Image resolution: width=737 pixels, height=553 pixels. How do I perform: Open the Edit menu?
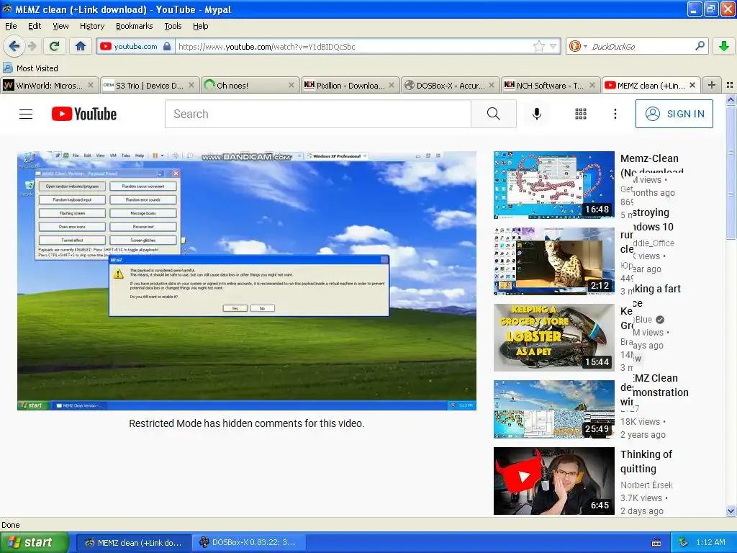(x=35, y=26)
